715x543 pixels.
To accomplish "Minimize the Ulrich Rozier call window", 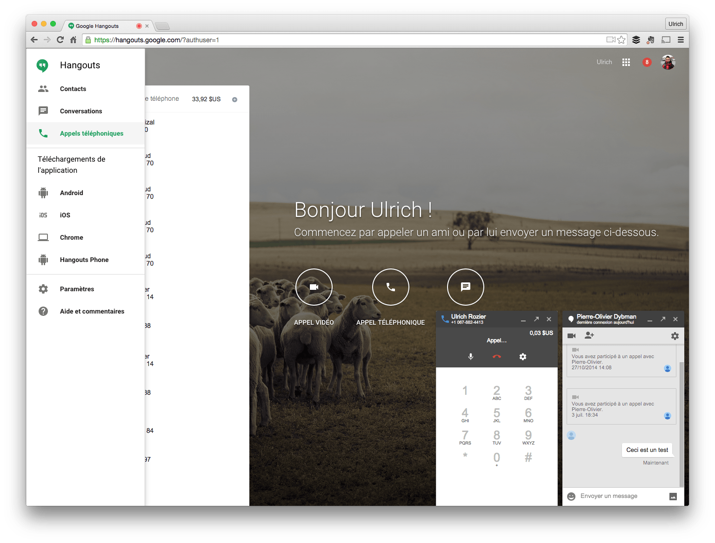I will [523, 320].
